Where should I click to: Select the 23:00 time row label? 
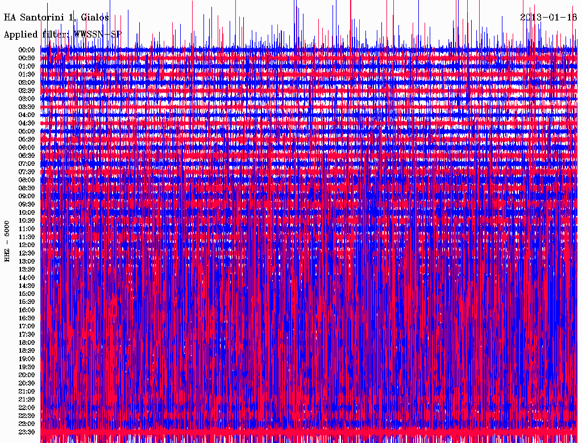coord(27,424)
